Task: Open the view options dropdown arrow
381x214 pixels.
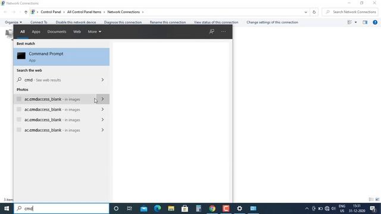Action: [356, 23]
